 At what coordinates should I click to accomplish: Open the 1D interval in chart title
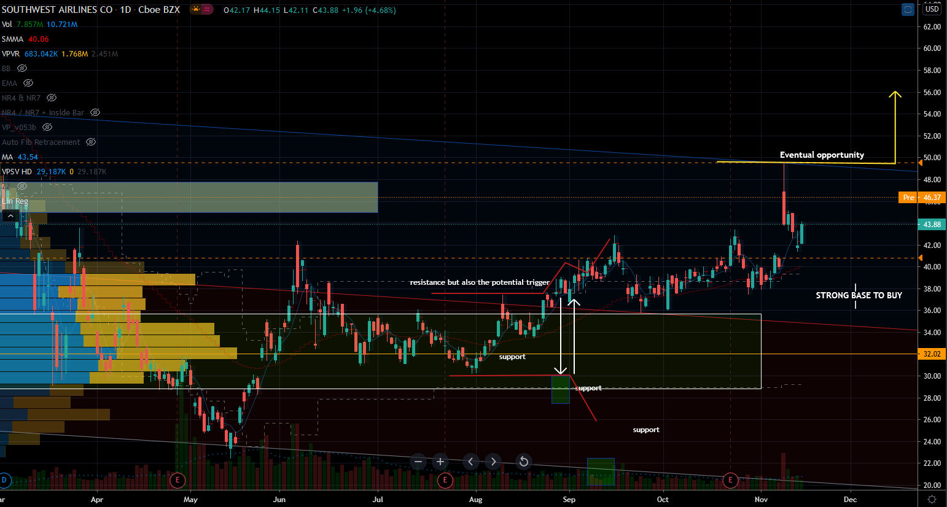pyautogui.click(x=125, y=10)
